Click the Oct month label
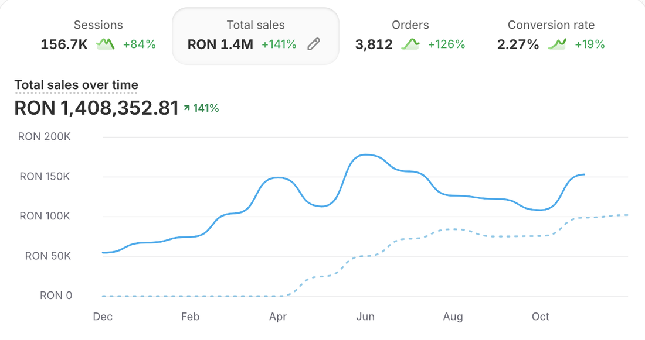The width and height of the screenshot is (645, 340). pyautogui.click(x=541, y=317)
